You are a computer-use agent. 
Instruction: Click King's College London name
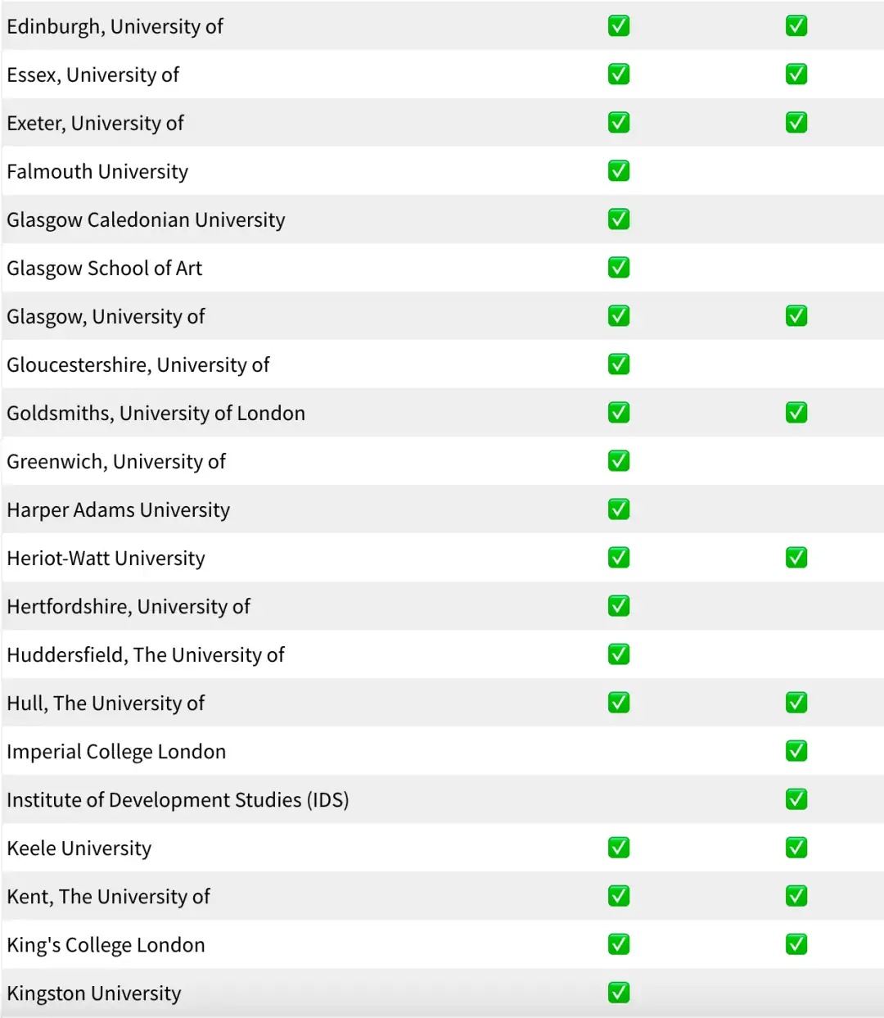(x=106, y=945)
